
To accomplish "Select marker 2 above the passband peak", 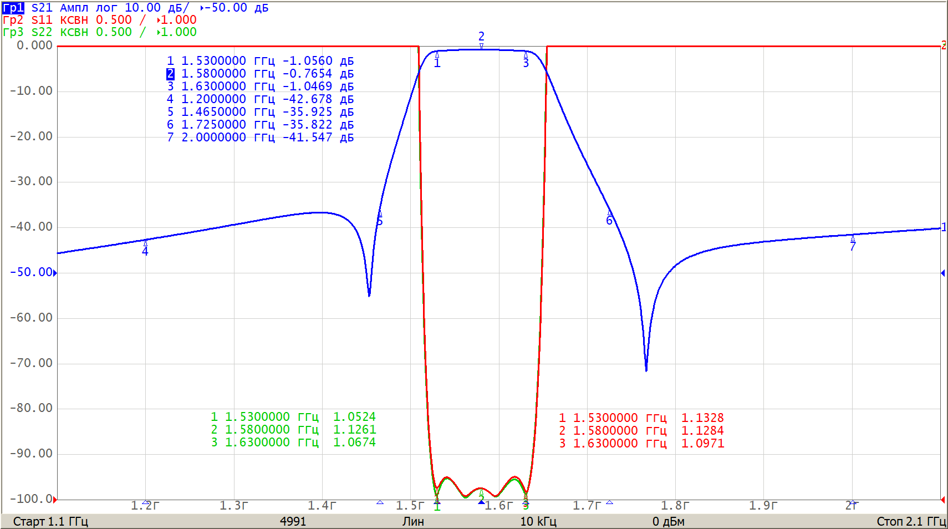I will 481,39.
